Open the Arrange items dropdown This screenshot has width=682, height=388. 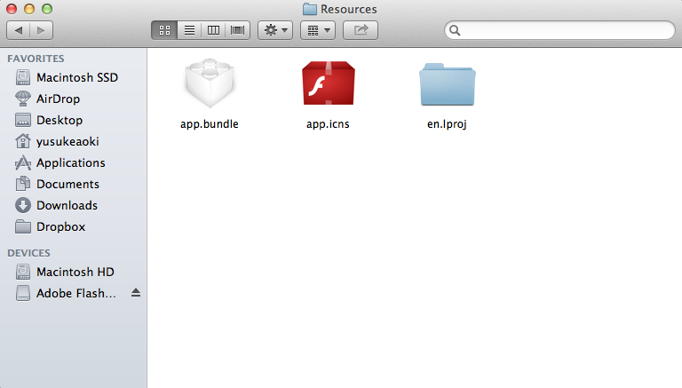pyautogui.click(x=318, y=30)
